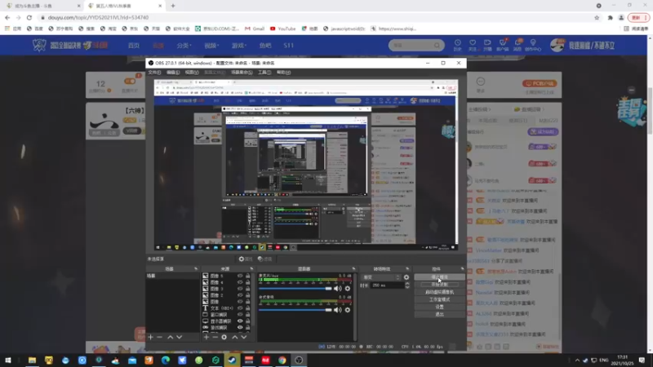The width and height of the screenshot is (653, 367).
Task: Click the Windows Start button
Action: pyautogui.click(x=8, y=360)
